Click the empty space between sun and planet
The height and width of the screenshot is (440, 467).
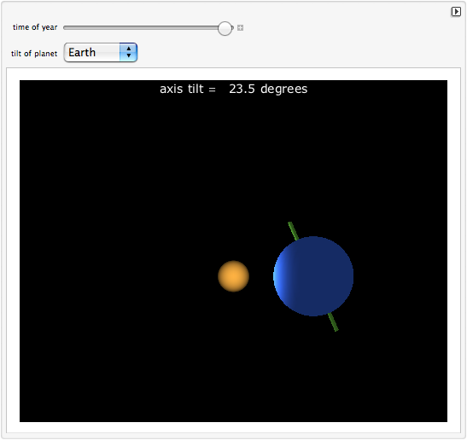click(261, 276)
